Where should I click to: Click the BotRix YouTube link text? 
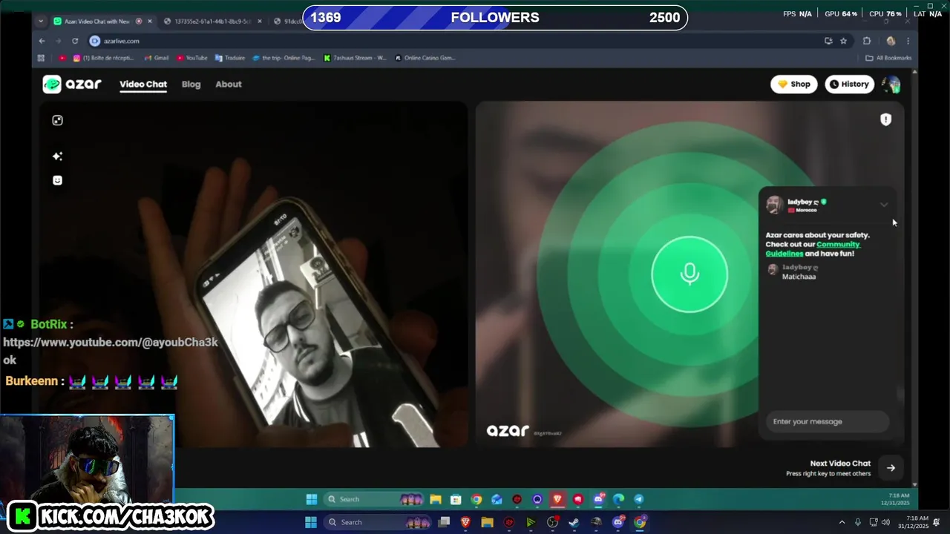[x=111, y=351]
